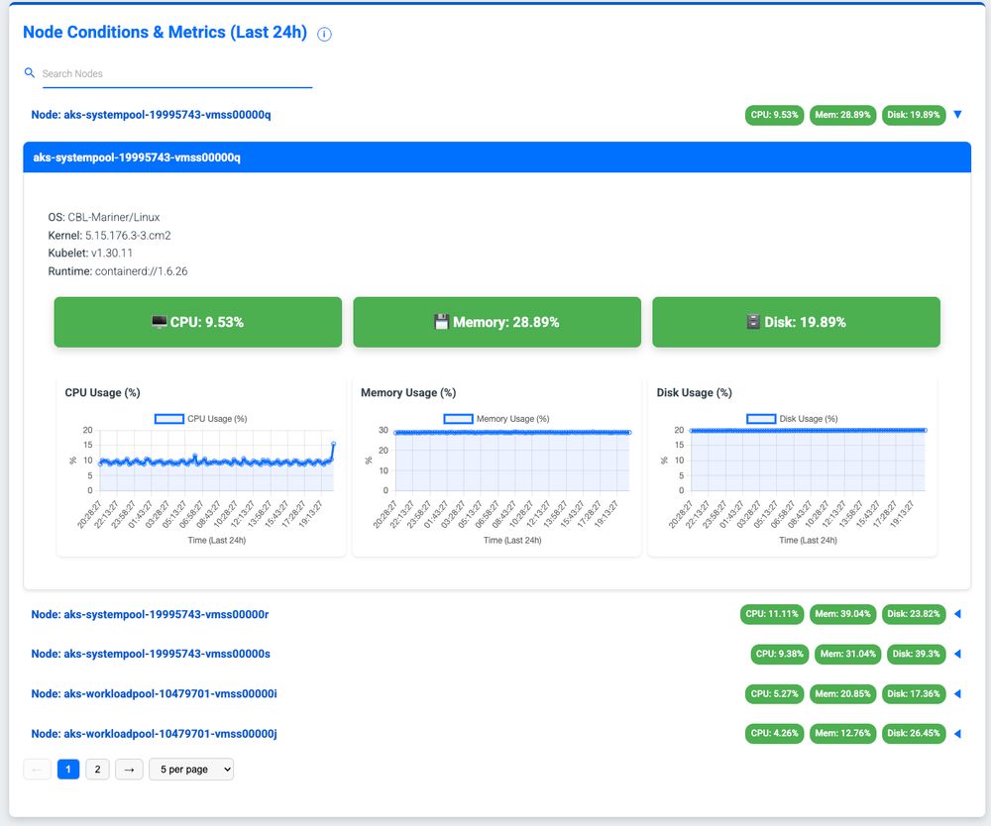This screenshot has height=826, width=991.
Task: Click the large green Disk: 19.89% card
Action: tap(797, 322)
